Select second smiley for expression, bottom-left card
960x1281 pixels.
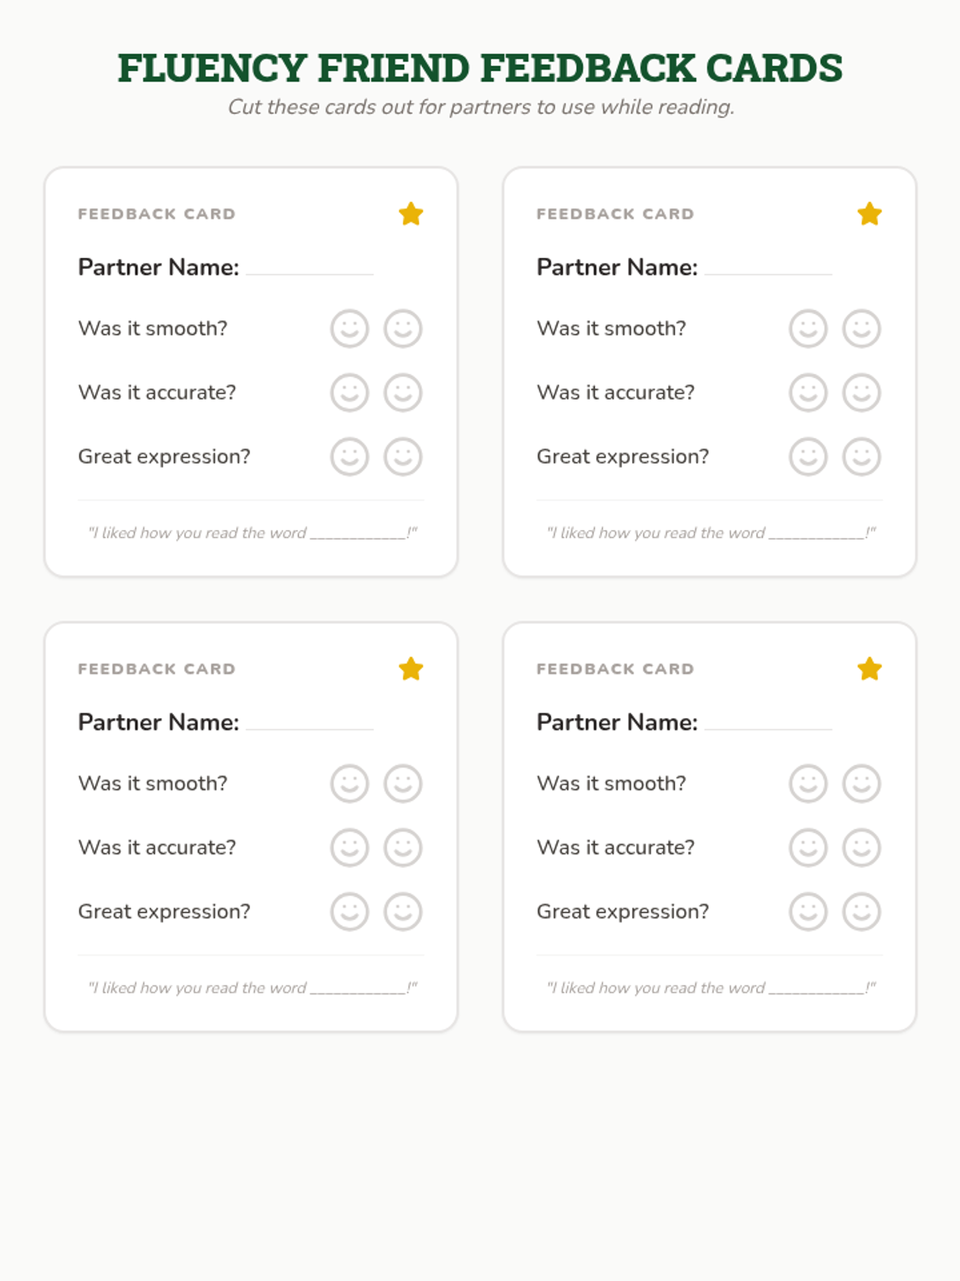403,911
